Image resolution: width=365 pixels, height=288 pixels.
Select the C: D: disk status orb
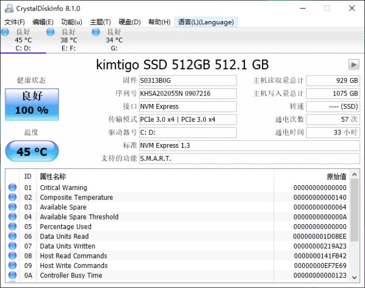coord(5,32)
